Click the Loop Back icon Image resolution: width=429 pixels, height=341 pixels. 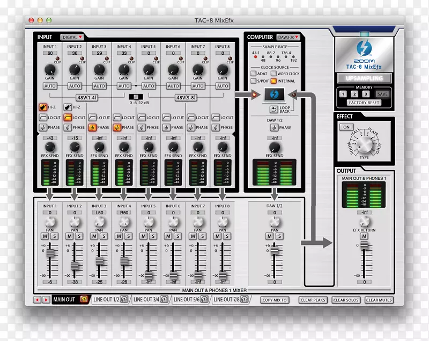[273, 110]
